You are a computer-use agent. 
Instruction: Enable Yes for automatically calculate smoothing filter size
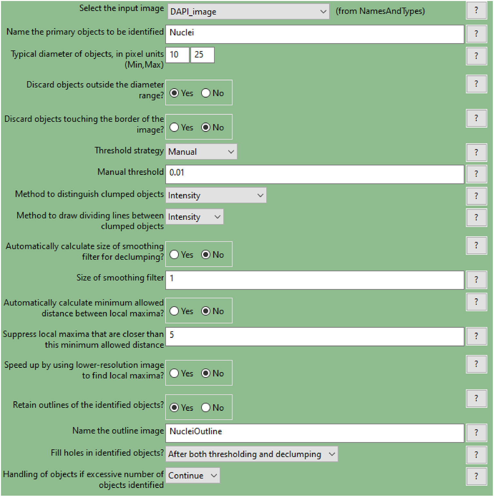point(174,255)
